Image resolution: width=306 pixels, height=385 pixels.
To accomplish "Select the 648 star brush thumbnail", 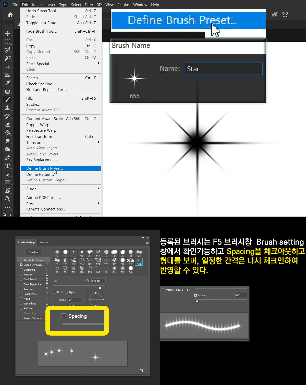I will click(139, 262).
